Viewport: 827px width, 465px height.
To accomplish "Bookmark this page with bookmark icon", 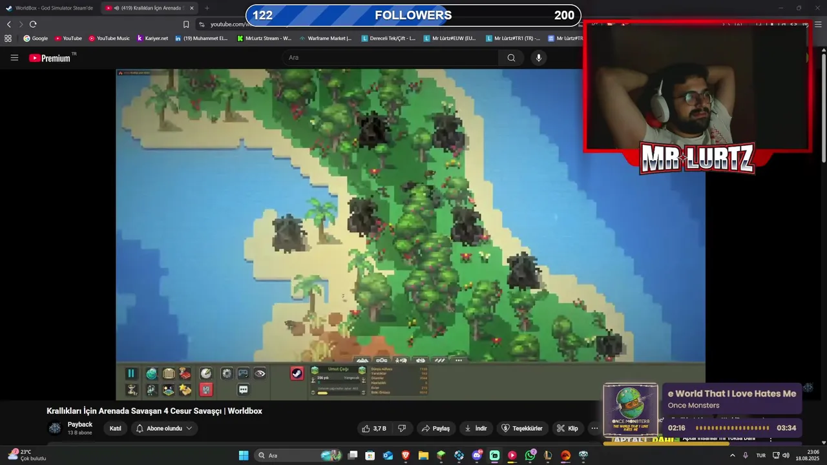I will [x=186, y=24].
